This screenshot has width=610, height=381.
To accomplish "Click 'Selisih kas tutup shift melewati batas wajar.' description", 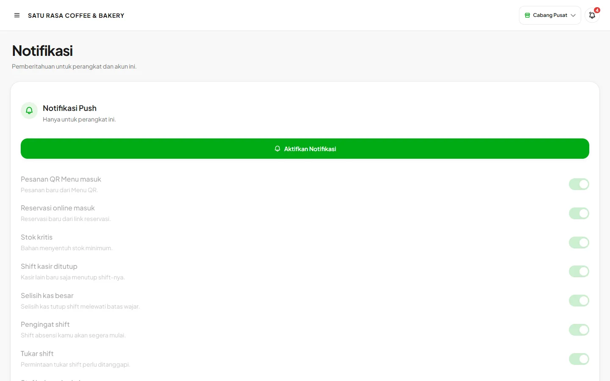I will (80, 306).
